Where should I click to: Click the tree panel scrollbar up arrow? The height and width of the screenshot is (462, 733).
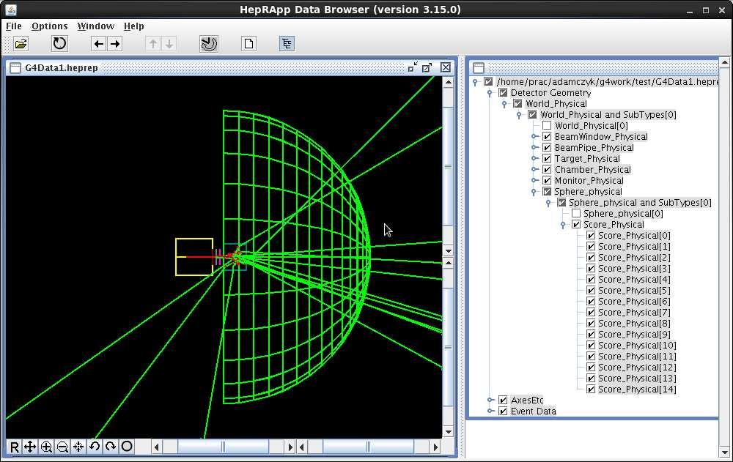[724, 62]
